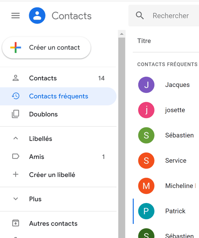Click the Doublons duplicate icon
Viewport: 199px width, 238px height.
(x=16, y=114)
